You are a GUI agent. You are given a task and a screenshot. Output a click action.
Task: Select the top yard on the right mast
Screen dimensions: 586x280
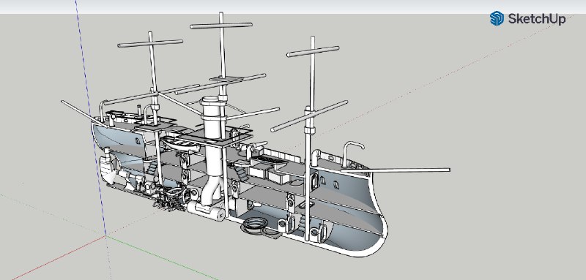313,51
